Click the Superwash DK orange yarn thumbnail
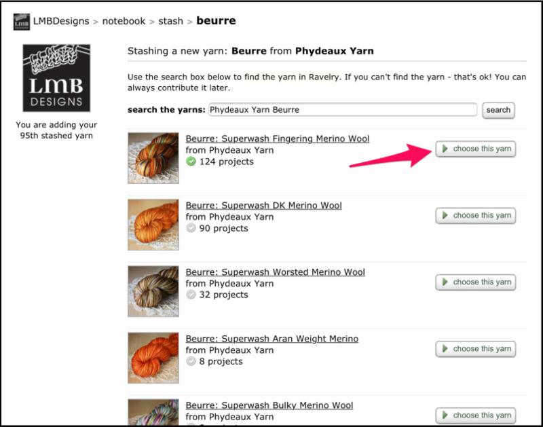 pos(153,224)
